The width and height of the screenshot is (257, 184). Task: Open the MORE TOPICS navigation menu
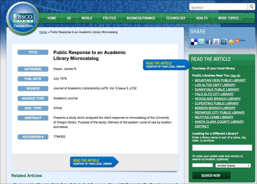coord(230,18)
